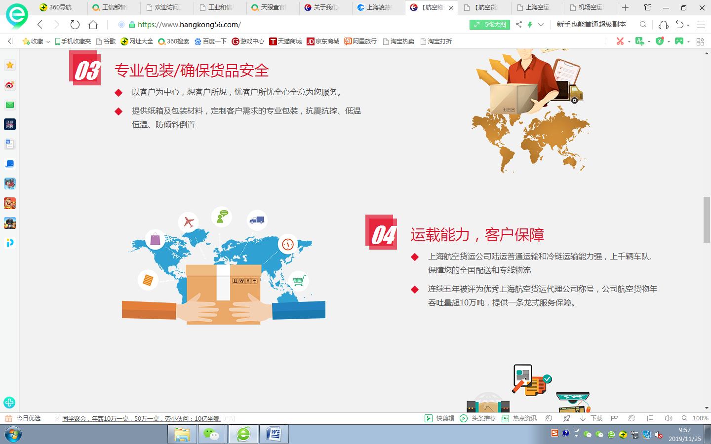Switch to the 机场空运 tab
This screenshot has height=444, width=711.
(x=591, y=7)
